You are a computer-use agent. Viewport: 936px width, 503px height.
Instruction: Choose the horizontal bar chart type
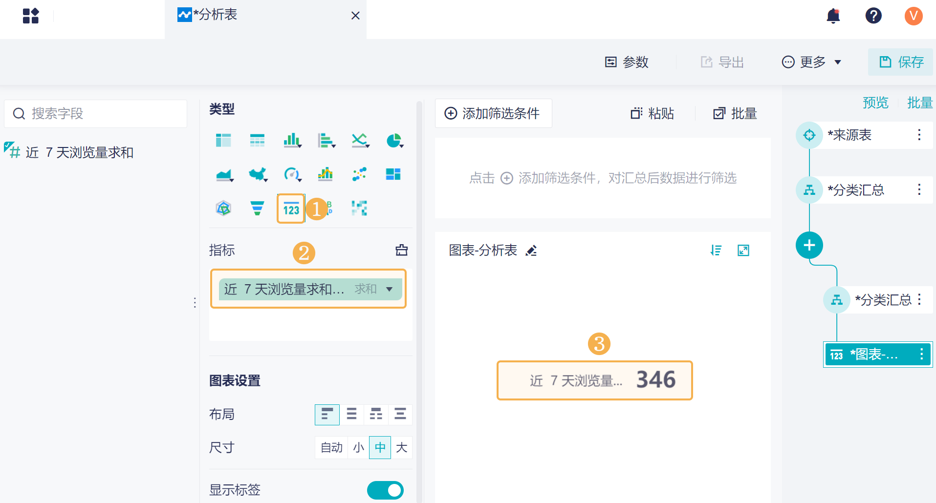click(326, 141)
